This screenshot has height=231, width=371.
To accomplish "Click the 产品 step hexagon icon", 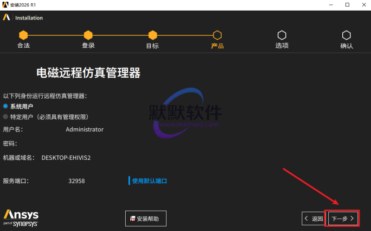I will click(217, 35).
